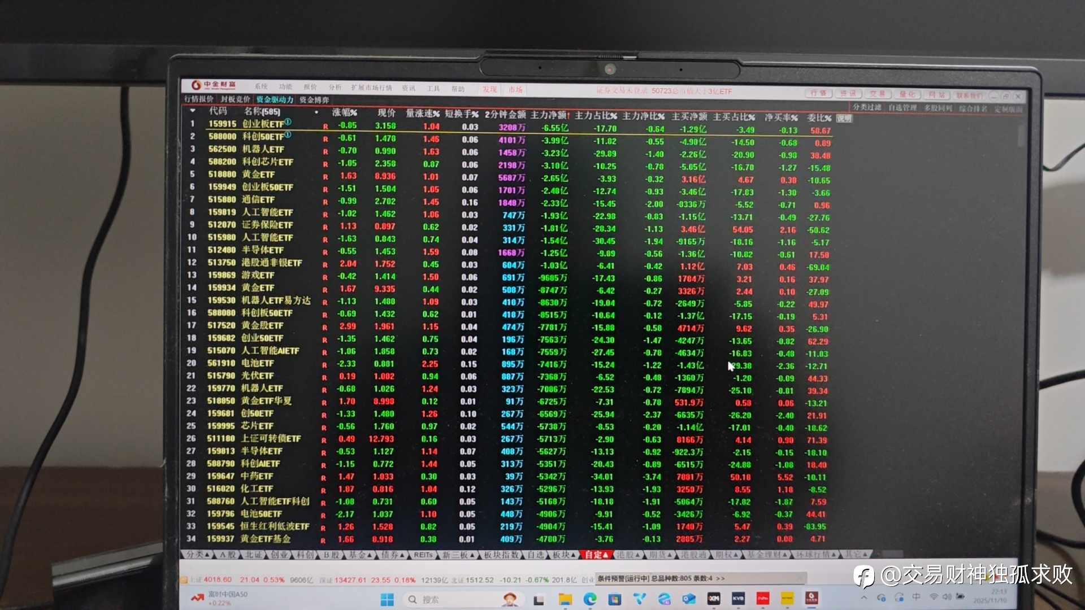1085x610 pixels.
Task: Click the FTSE China A50 widget icon
Action: tap(197, 598)
